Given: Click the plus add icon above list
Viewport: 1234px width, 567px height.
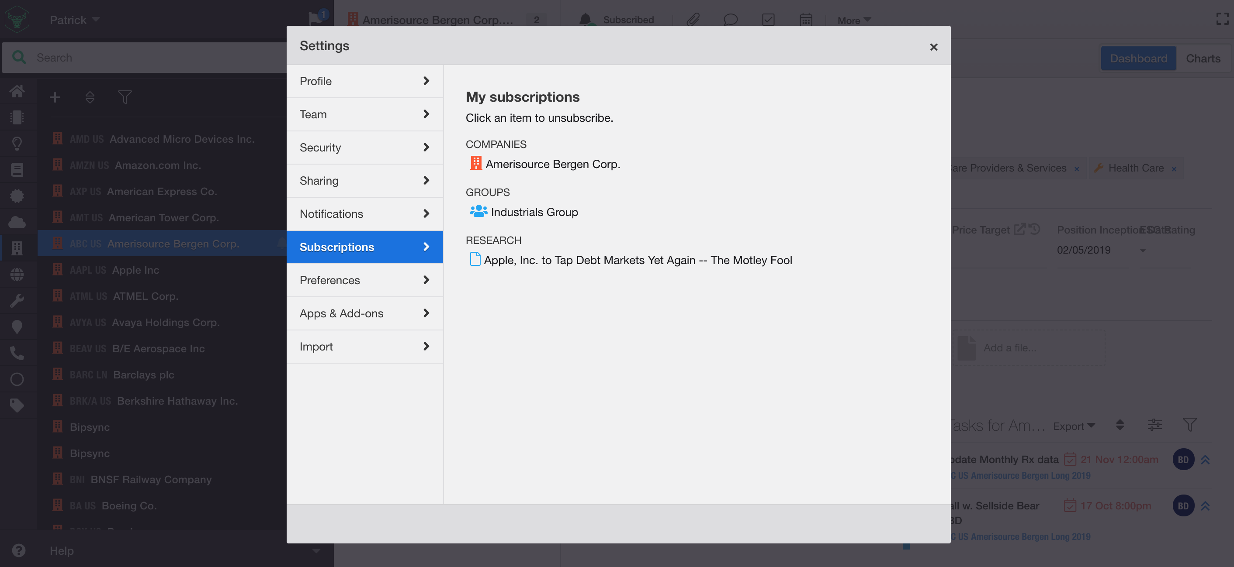Looking at the screenshot, I should click(x=55, y=97).
